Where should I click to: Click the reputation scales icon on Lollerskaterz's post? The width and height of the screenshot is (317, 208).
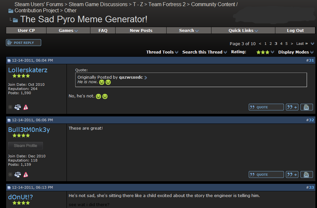(x=17, y=107)
